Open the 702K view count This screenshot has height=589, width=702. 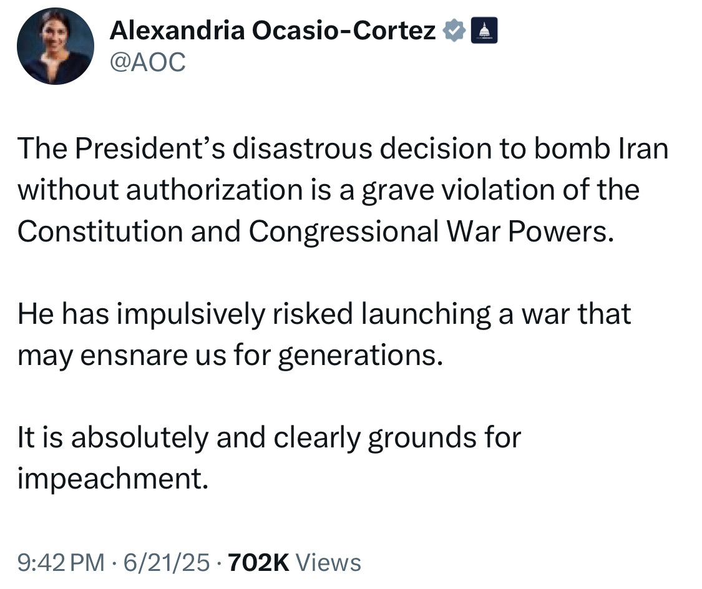(258, 562)
